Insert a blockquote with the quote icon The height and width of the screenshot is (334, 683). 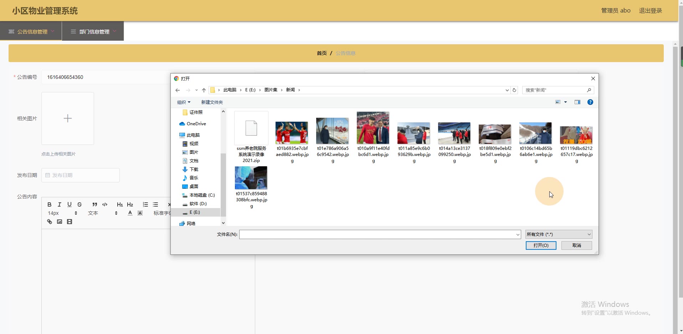(94, 204)
